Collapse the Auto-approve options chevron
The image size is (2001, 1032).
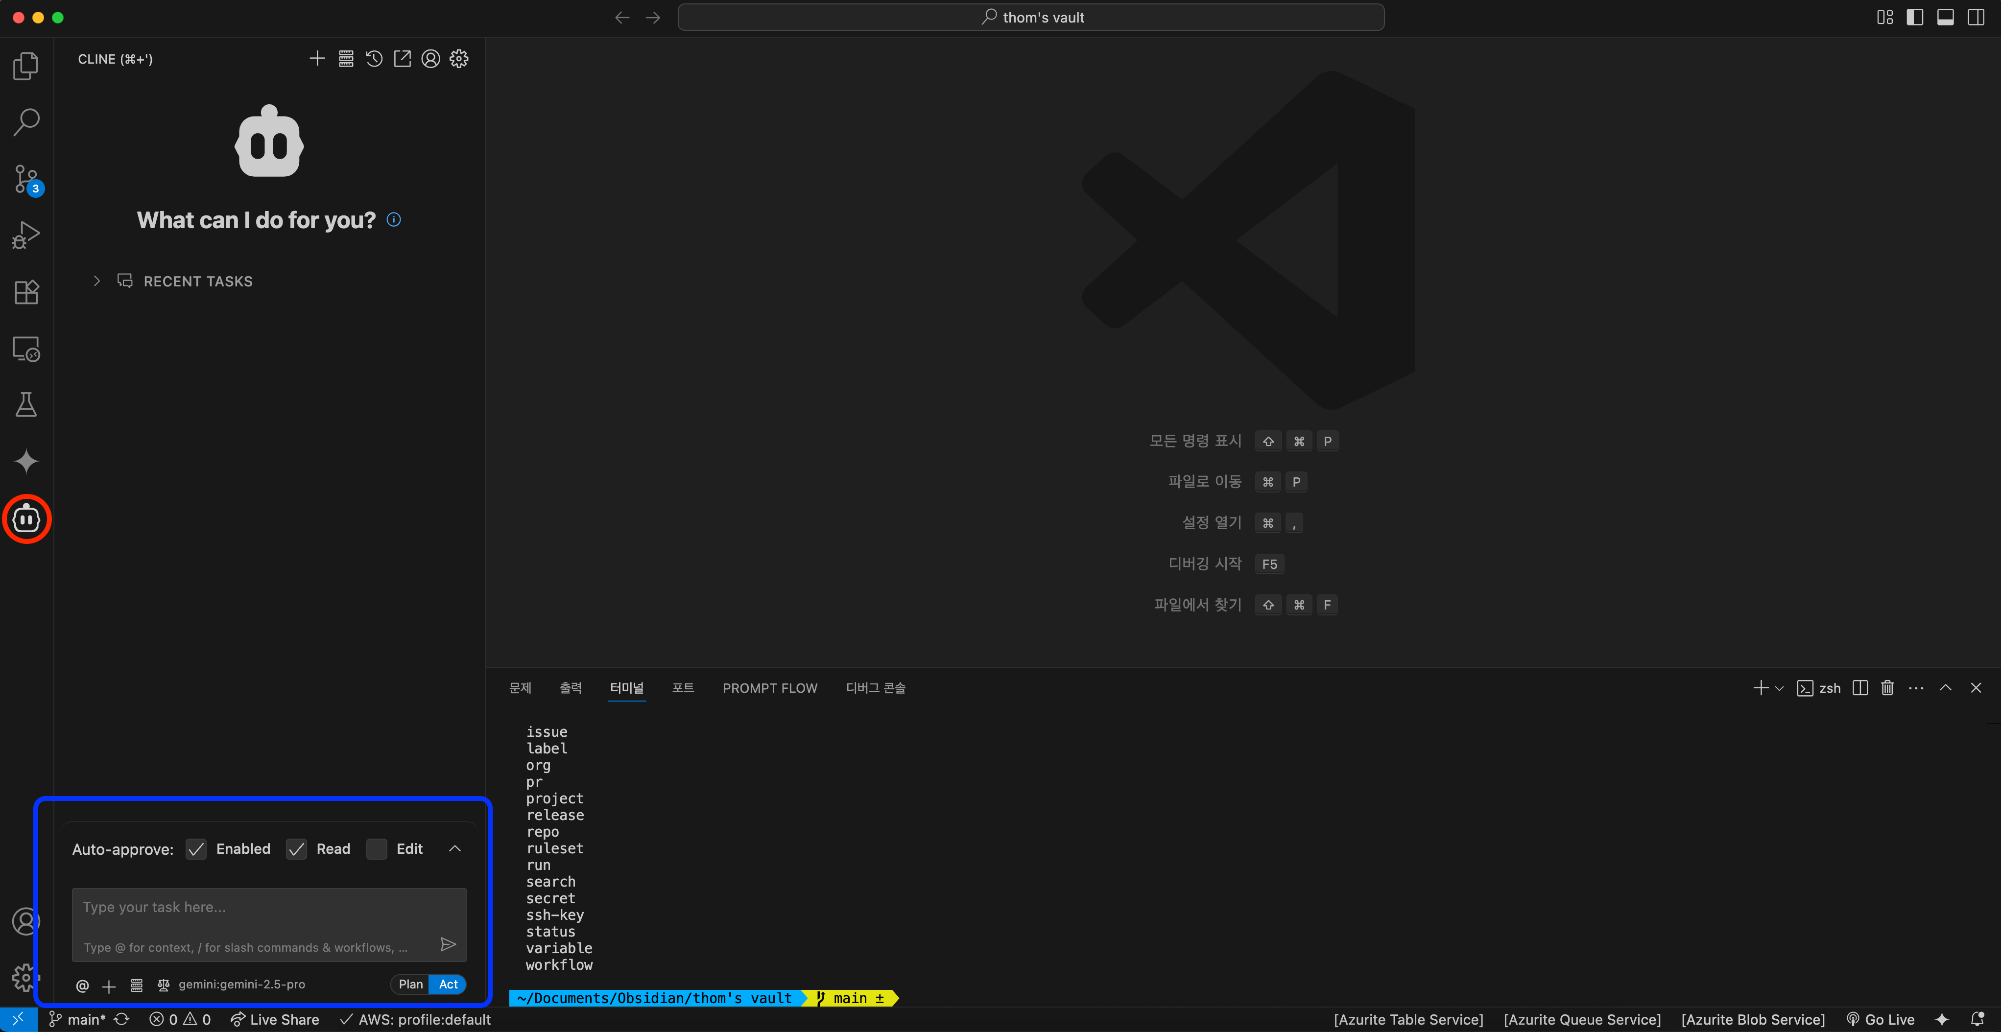(x=455, y=849)
